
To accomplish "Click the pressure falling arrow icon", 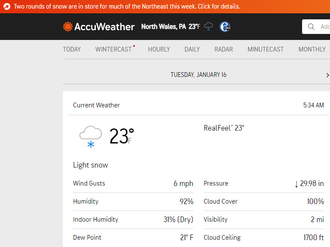I will tap(296, 184).
